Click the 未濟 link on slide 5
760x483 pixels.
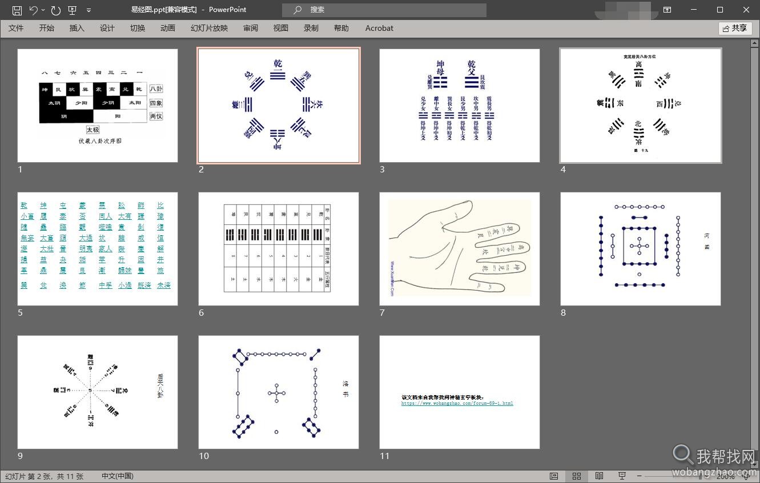pyautogui.click(x=164, y=285)
